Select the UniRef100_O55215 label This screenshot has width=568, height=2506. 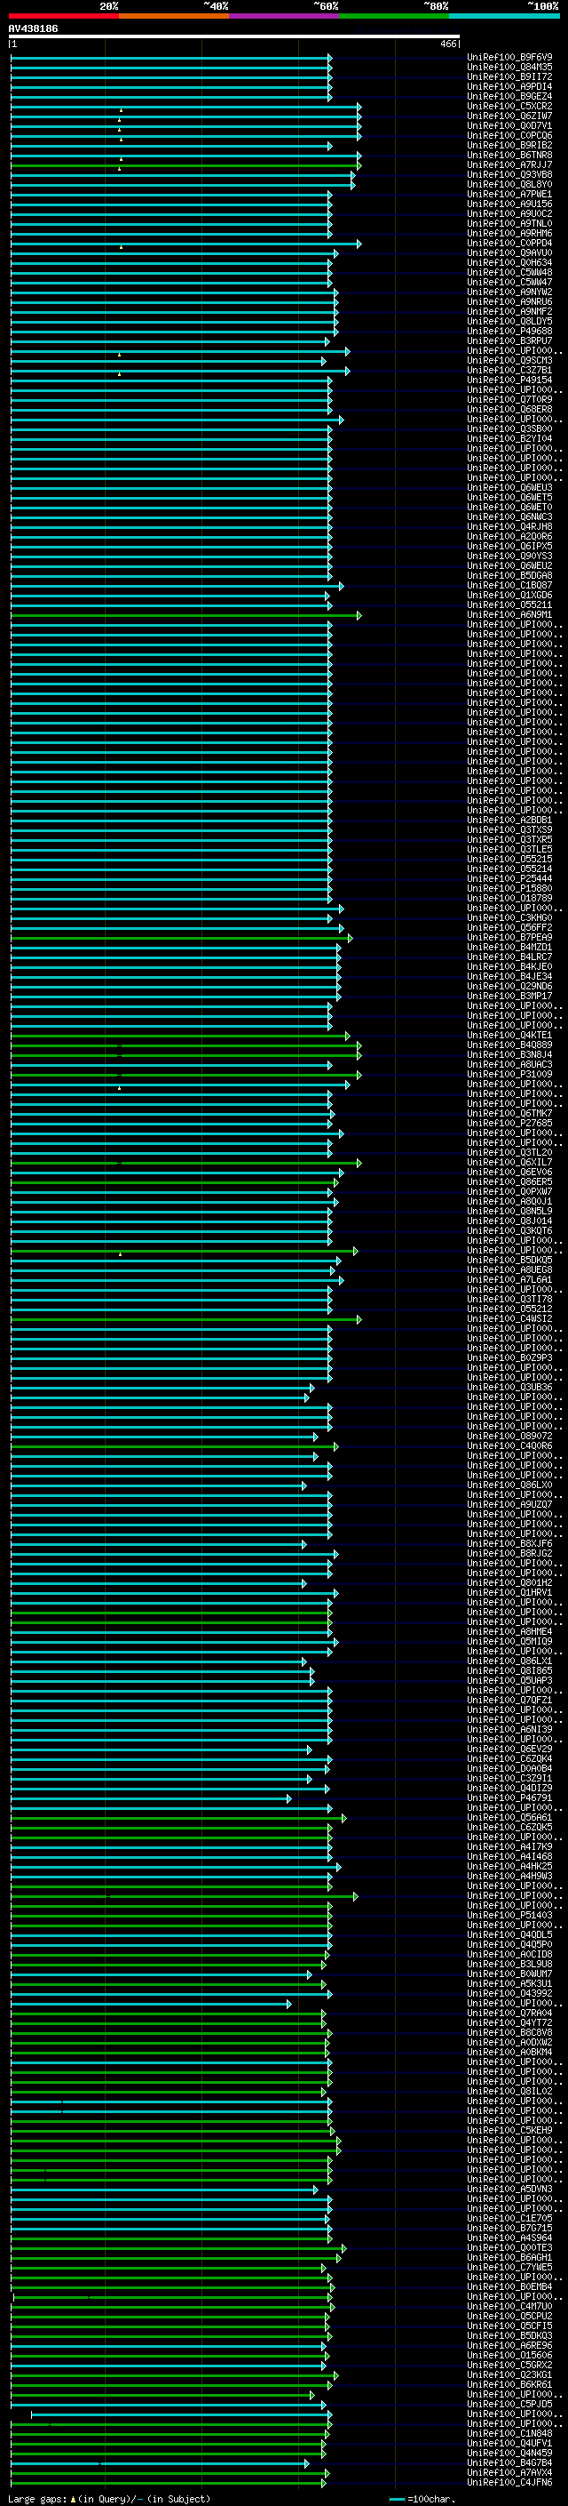[x=509, y=859]
